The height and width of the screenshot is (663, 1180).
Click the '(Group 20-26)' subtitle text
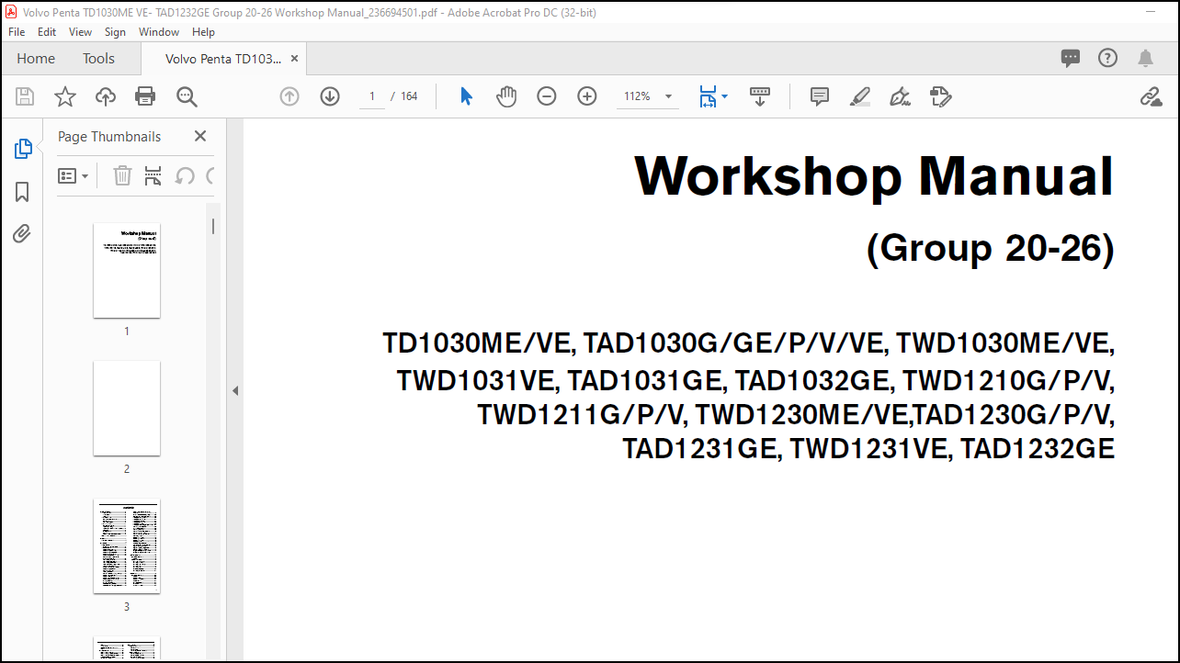[x=991, y=249]
